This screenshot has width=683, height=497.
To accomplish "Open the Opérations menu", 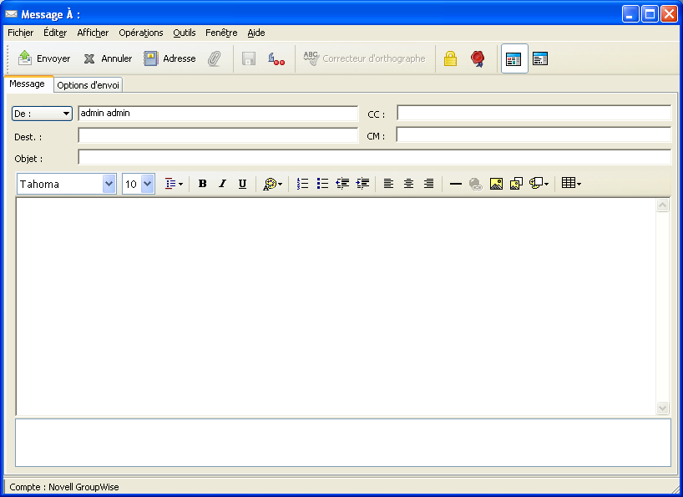I will [141, 33].
